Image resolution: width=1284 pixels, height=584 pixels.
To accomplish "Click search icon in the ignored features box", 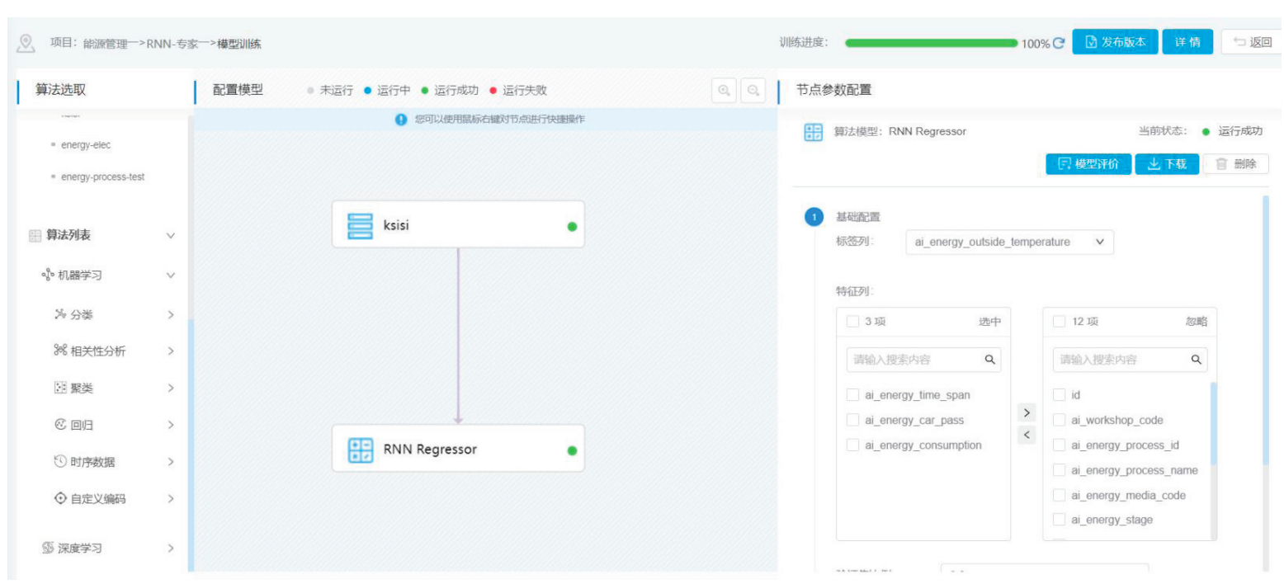I will click(1196, 360).
